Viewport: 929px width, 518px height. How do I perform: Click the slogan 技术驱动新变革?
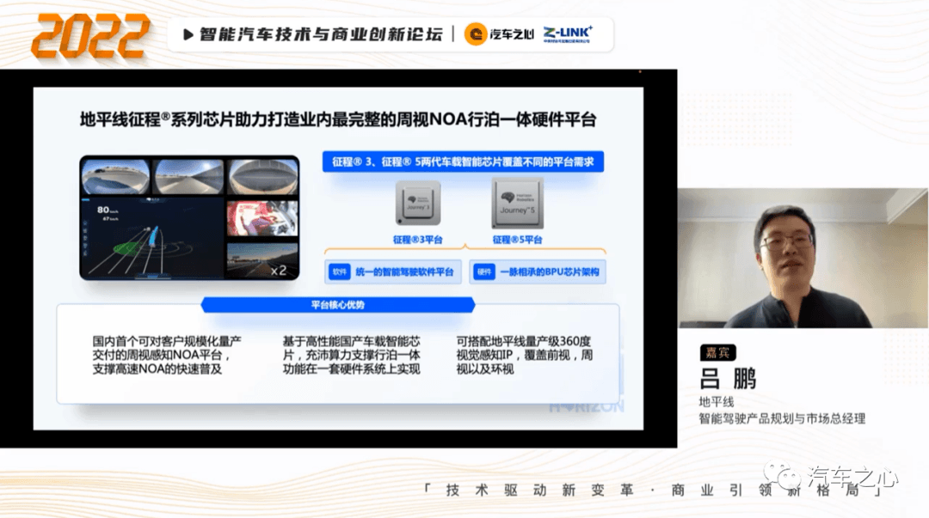point(539,491)
